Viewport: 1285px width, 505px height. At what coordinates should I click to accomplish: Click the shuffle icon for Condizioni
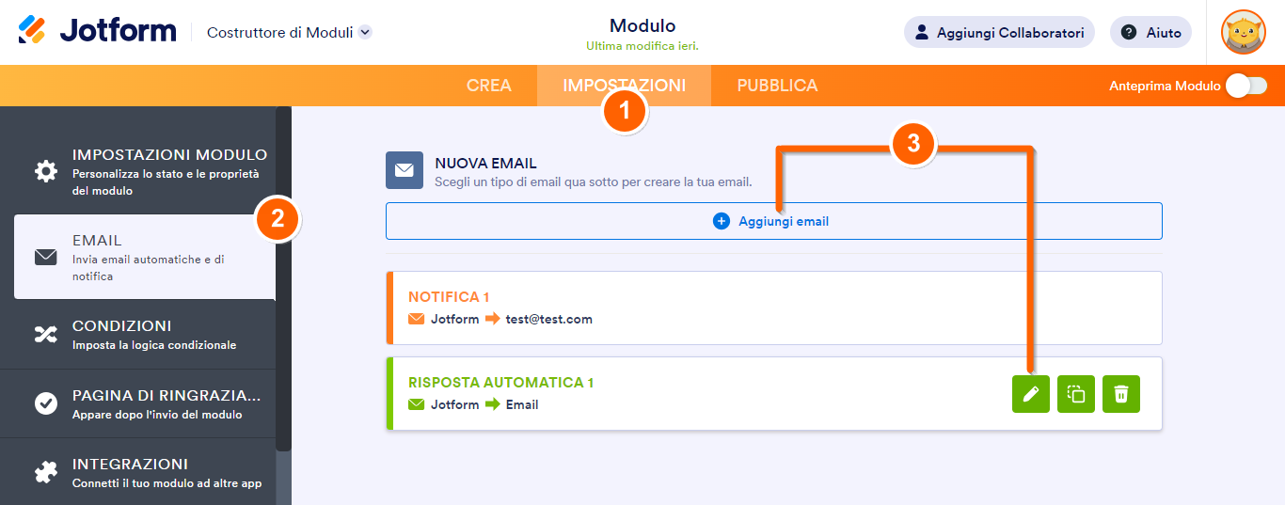click(45, 334)
